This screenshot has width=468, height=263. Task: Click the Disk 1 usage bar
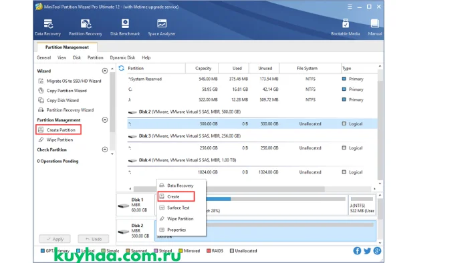click(x=275, y=199)
